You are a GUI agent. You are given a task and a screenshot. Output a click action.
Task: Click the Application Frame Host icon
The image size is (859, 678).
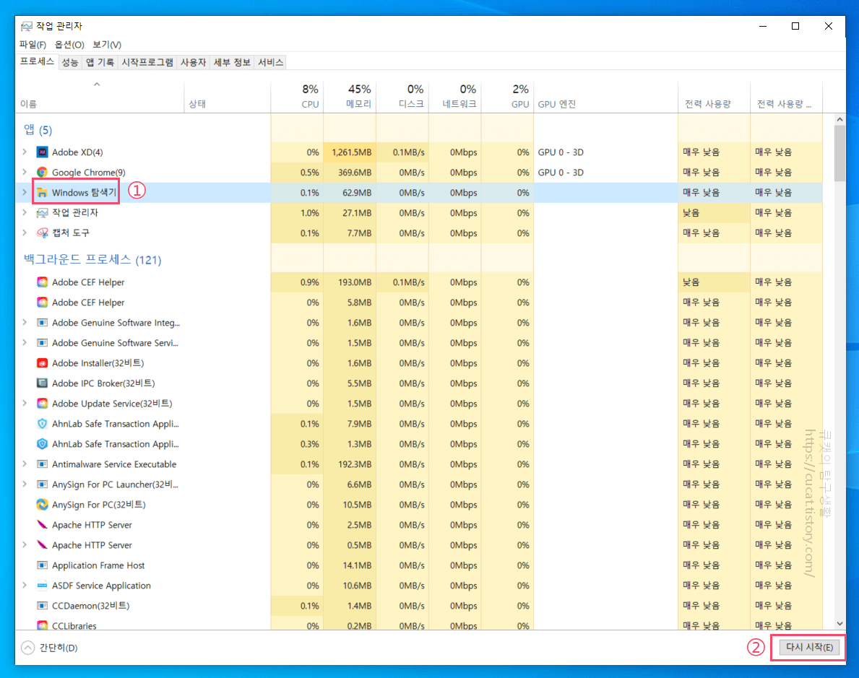pyautogui.click(x=42, y=566)
